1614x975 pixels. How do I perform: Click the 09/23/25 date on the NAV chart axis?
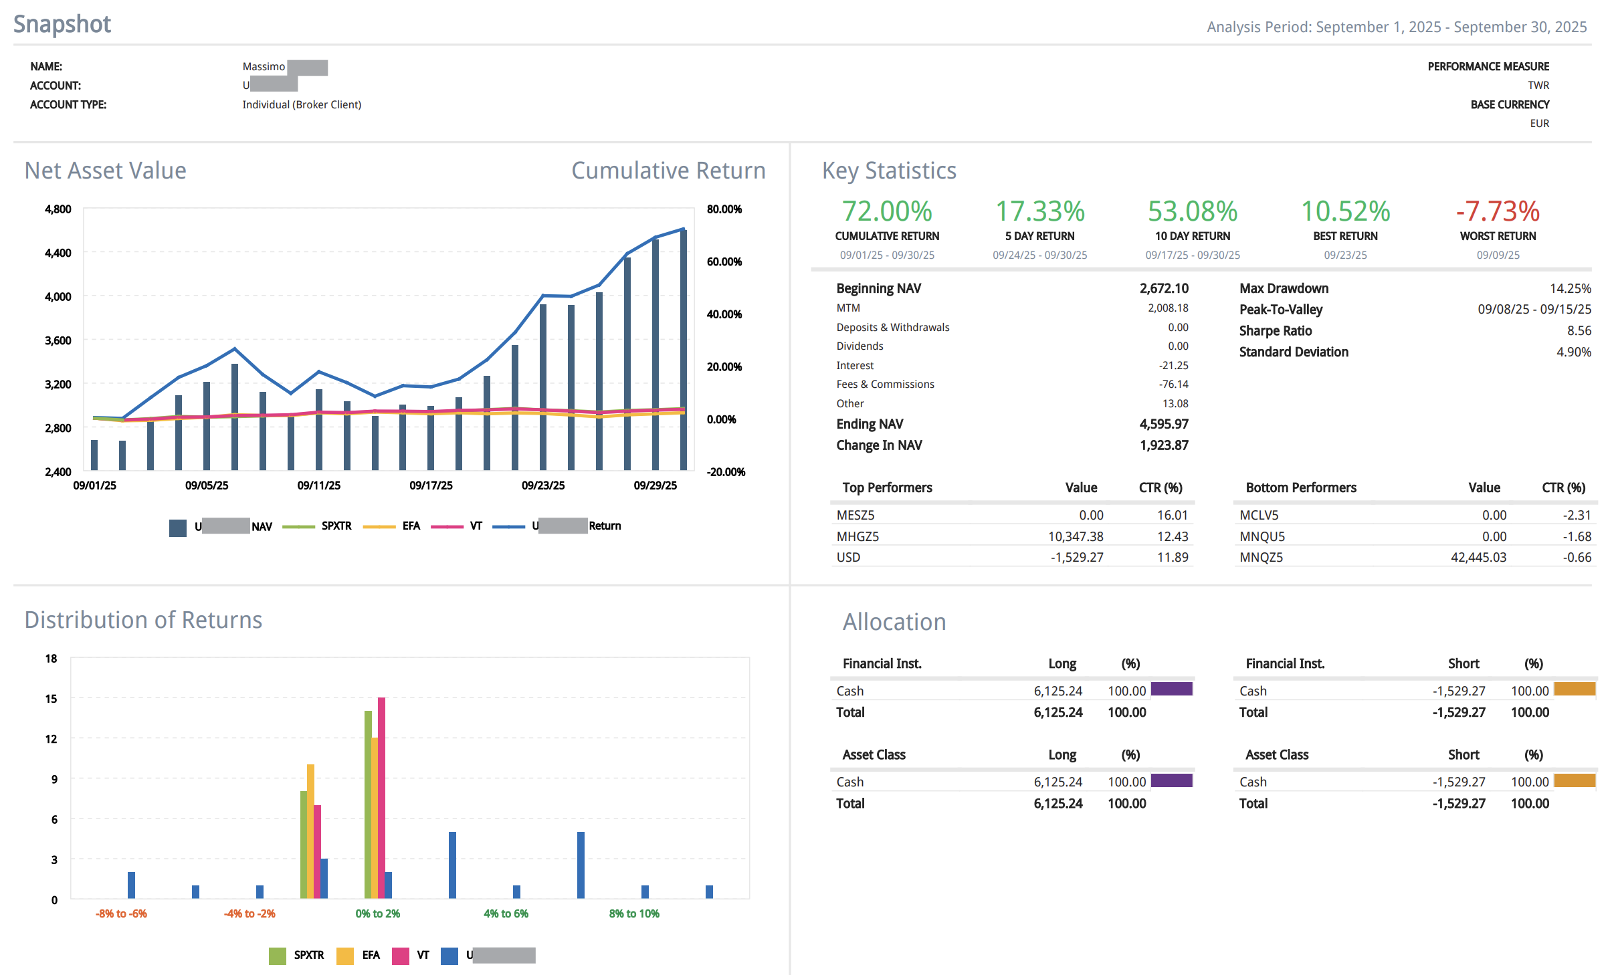click(543, 485)
